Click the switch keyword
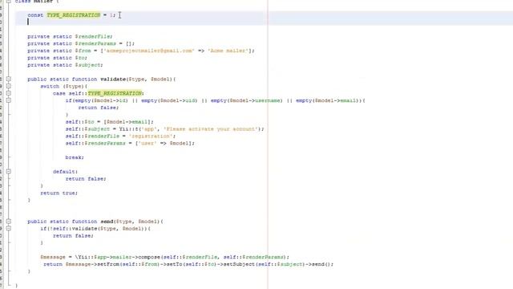 (50, 86)
